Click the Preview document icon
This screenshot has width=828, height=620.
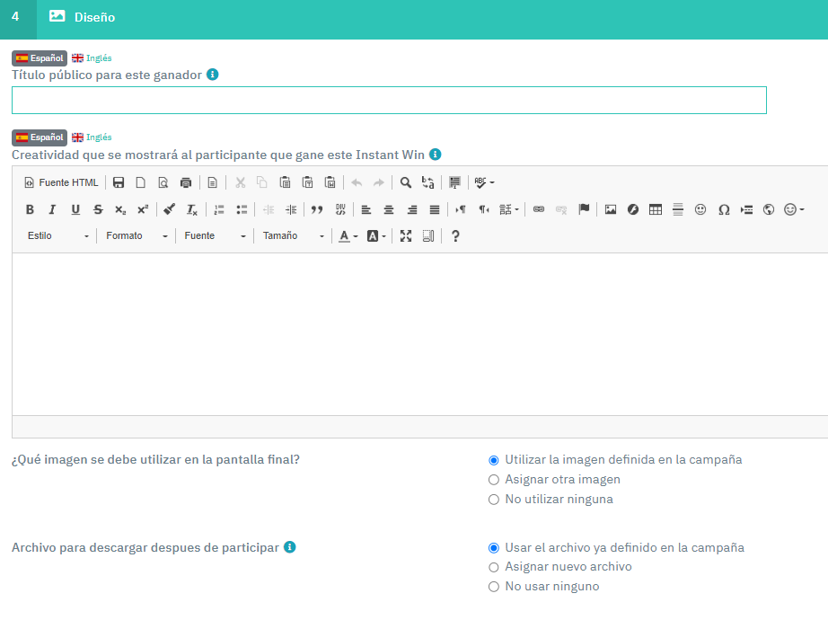point(163,183)
